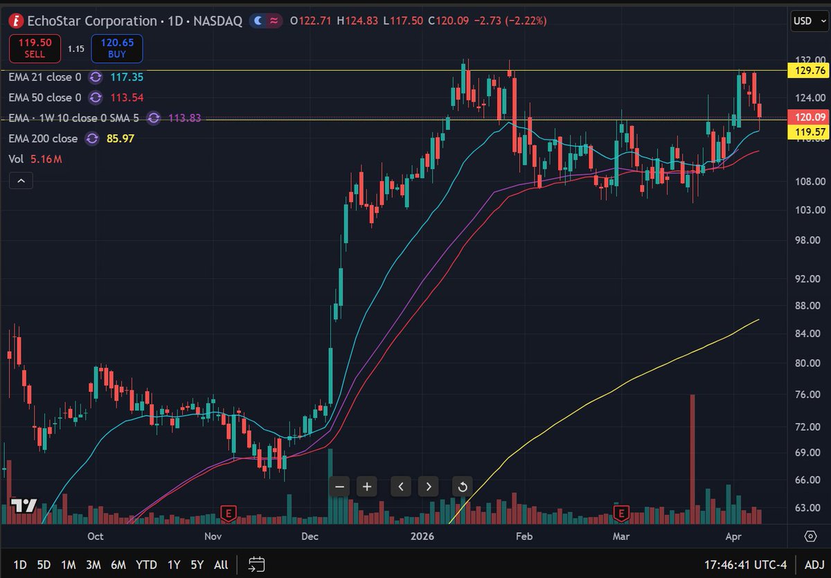
Task: Open the go-to-date calendar icon
Action: click(257, 564)
